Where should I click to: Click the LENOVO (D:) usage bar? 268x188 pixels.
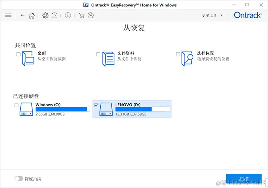pos(143,109)
